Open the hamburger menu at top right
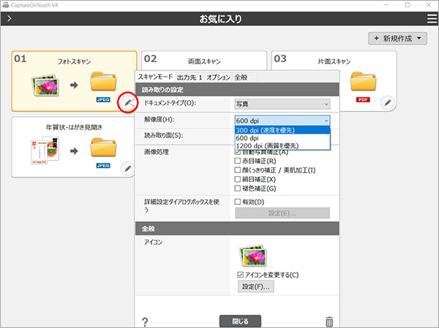This screenshot has width=439, height=328. [x=430, y=17]
